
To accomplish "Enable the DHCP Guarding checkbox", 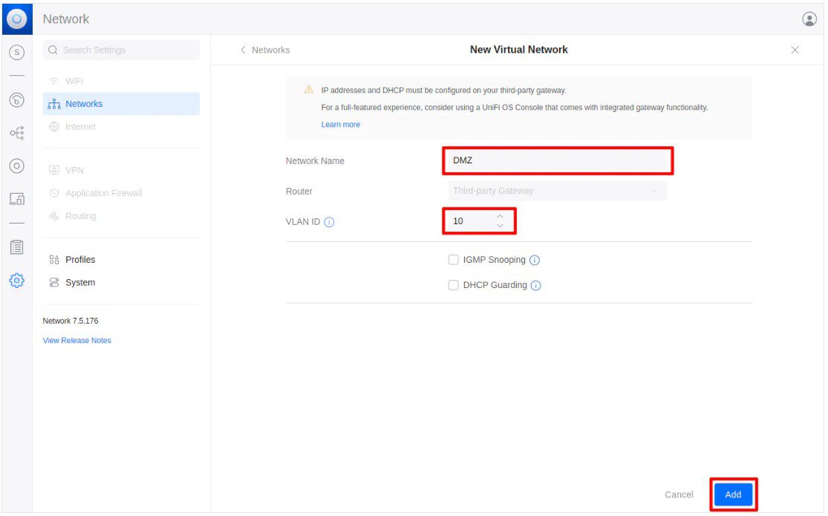I will pyautogui.click(x=453, y=285).
